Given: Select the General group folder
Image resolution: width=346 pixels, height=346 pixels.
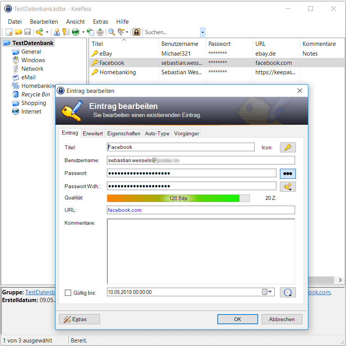Looking at the screenshot, I should (31, 52).
